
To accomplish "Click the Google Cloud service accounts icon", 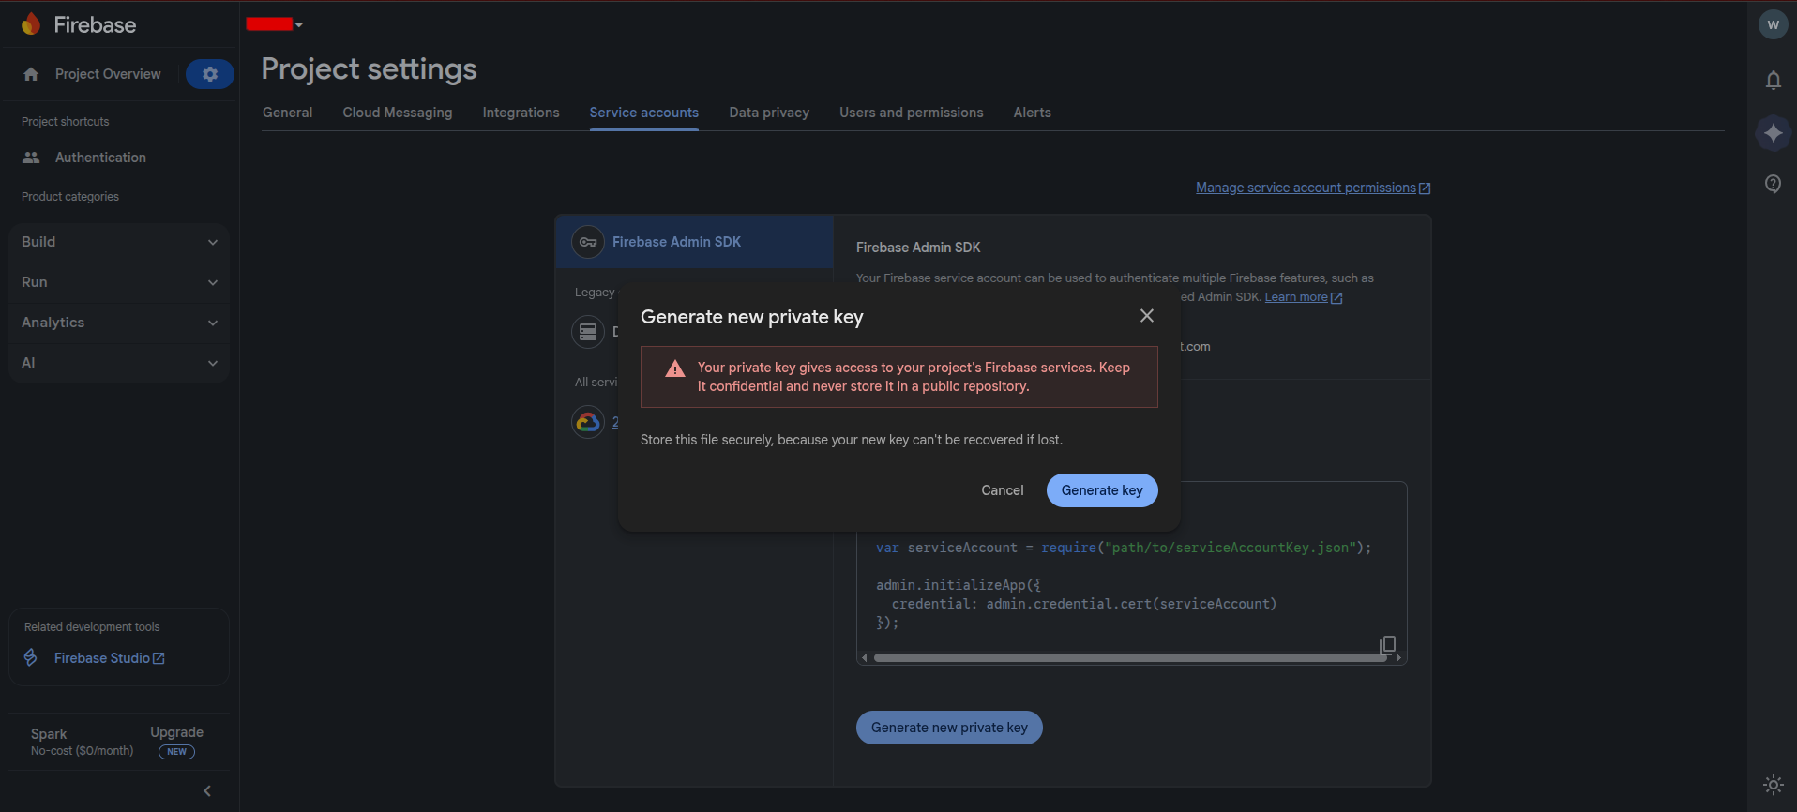I will (x=588, y=422).
